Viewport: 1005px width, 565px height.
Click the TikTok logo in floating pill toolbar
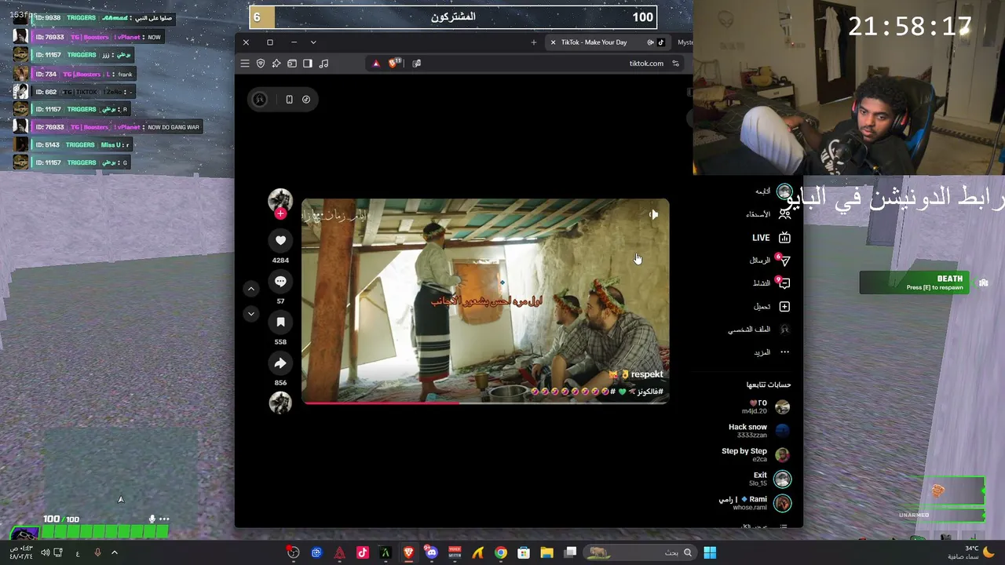306,100
